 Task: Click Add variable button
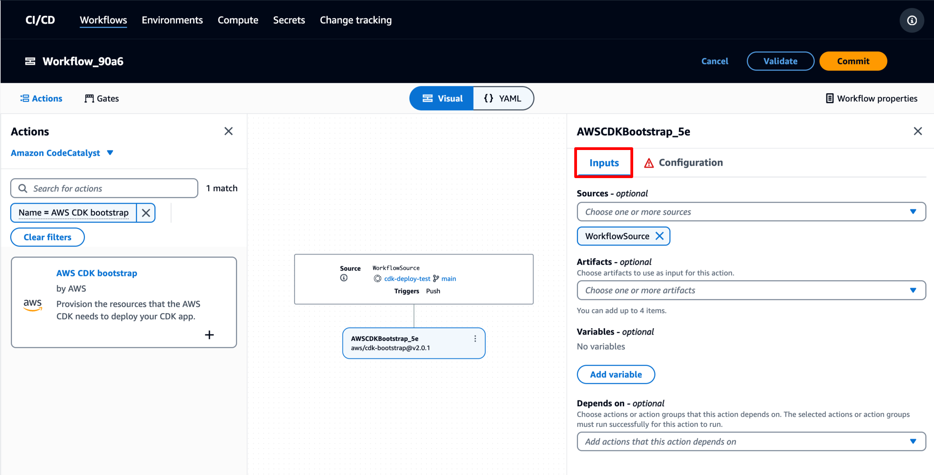[616, 374]
